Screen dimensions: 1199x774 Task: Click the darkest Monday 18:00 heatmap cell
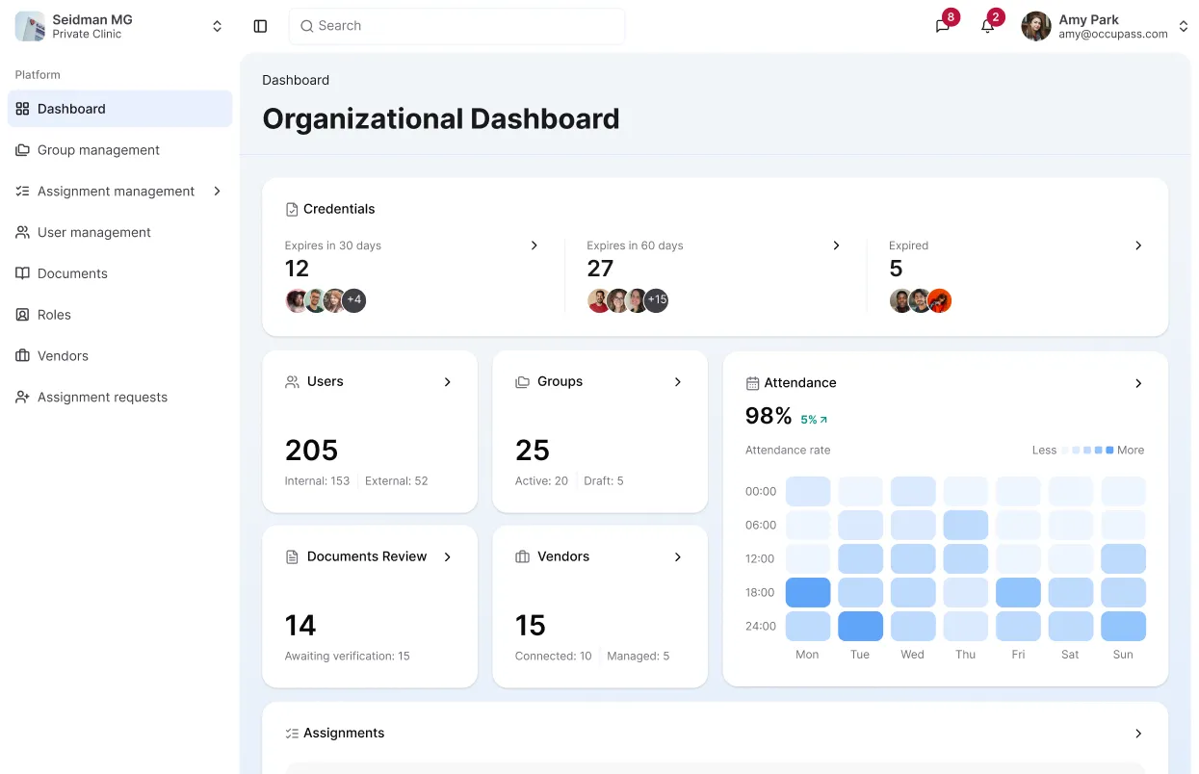[807, 592]
